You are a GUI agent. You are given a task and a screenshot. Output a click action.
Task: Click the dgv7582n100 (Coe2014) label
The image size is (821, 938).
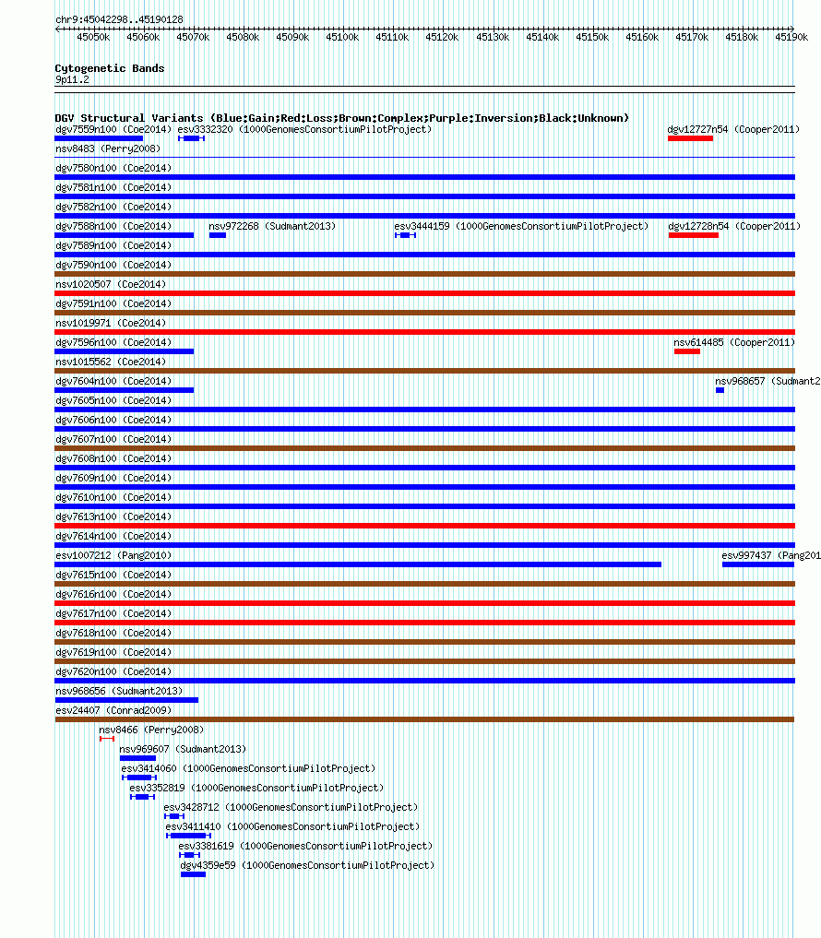(113, 207)
